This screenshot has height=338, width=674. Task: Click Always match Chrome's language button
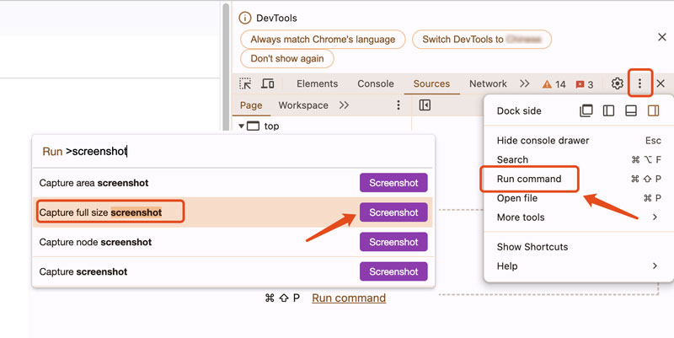click(323, 39)
